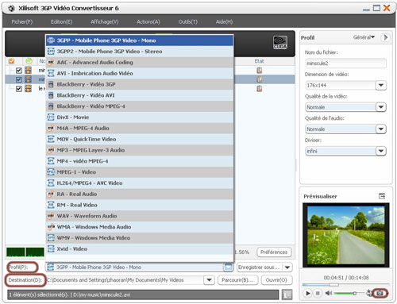
Task: Click film icon of the highlighted file row
Action: pyautogui.click(x=28, y=79)
